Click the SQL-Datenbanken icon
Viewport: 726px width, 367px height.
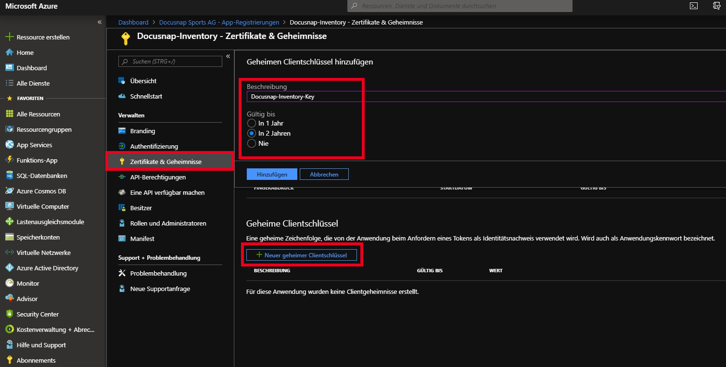click(x=9, y=176)
